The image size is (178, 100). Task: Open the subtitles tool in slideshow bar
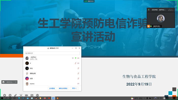tap(32, 95)
